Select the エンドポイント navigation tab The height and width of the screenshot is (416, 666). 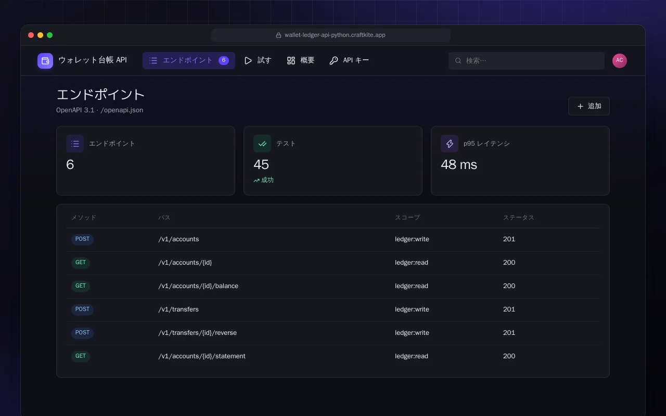tap(189, 60)
